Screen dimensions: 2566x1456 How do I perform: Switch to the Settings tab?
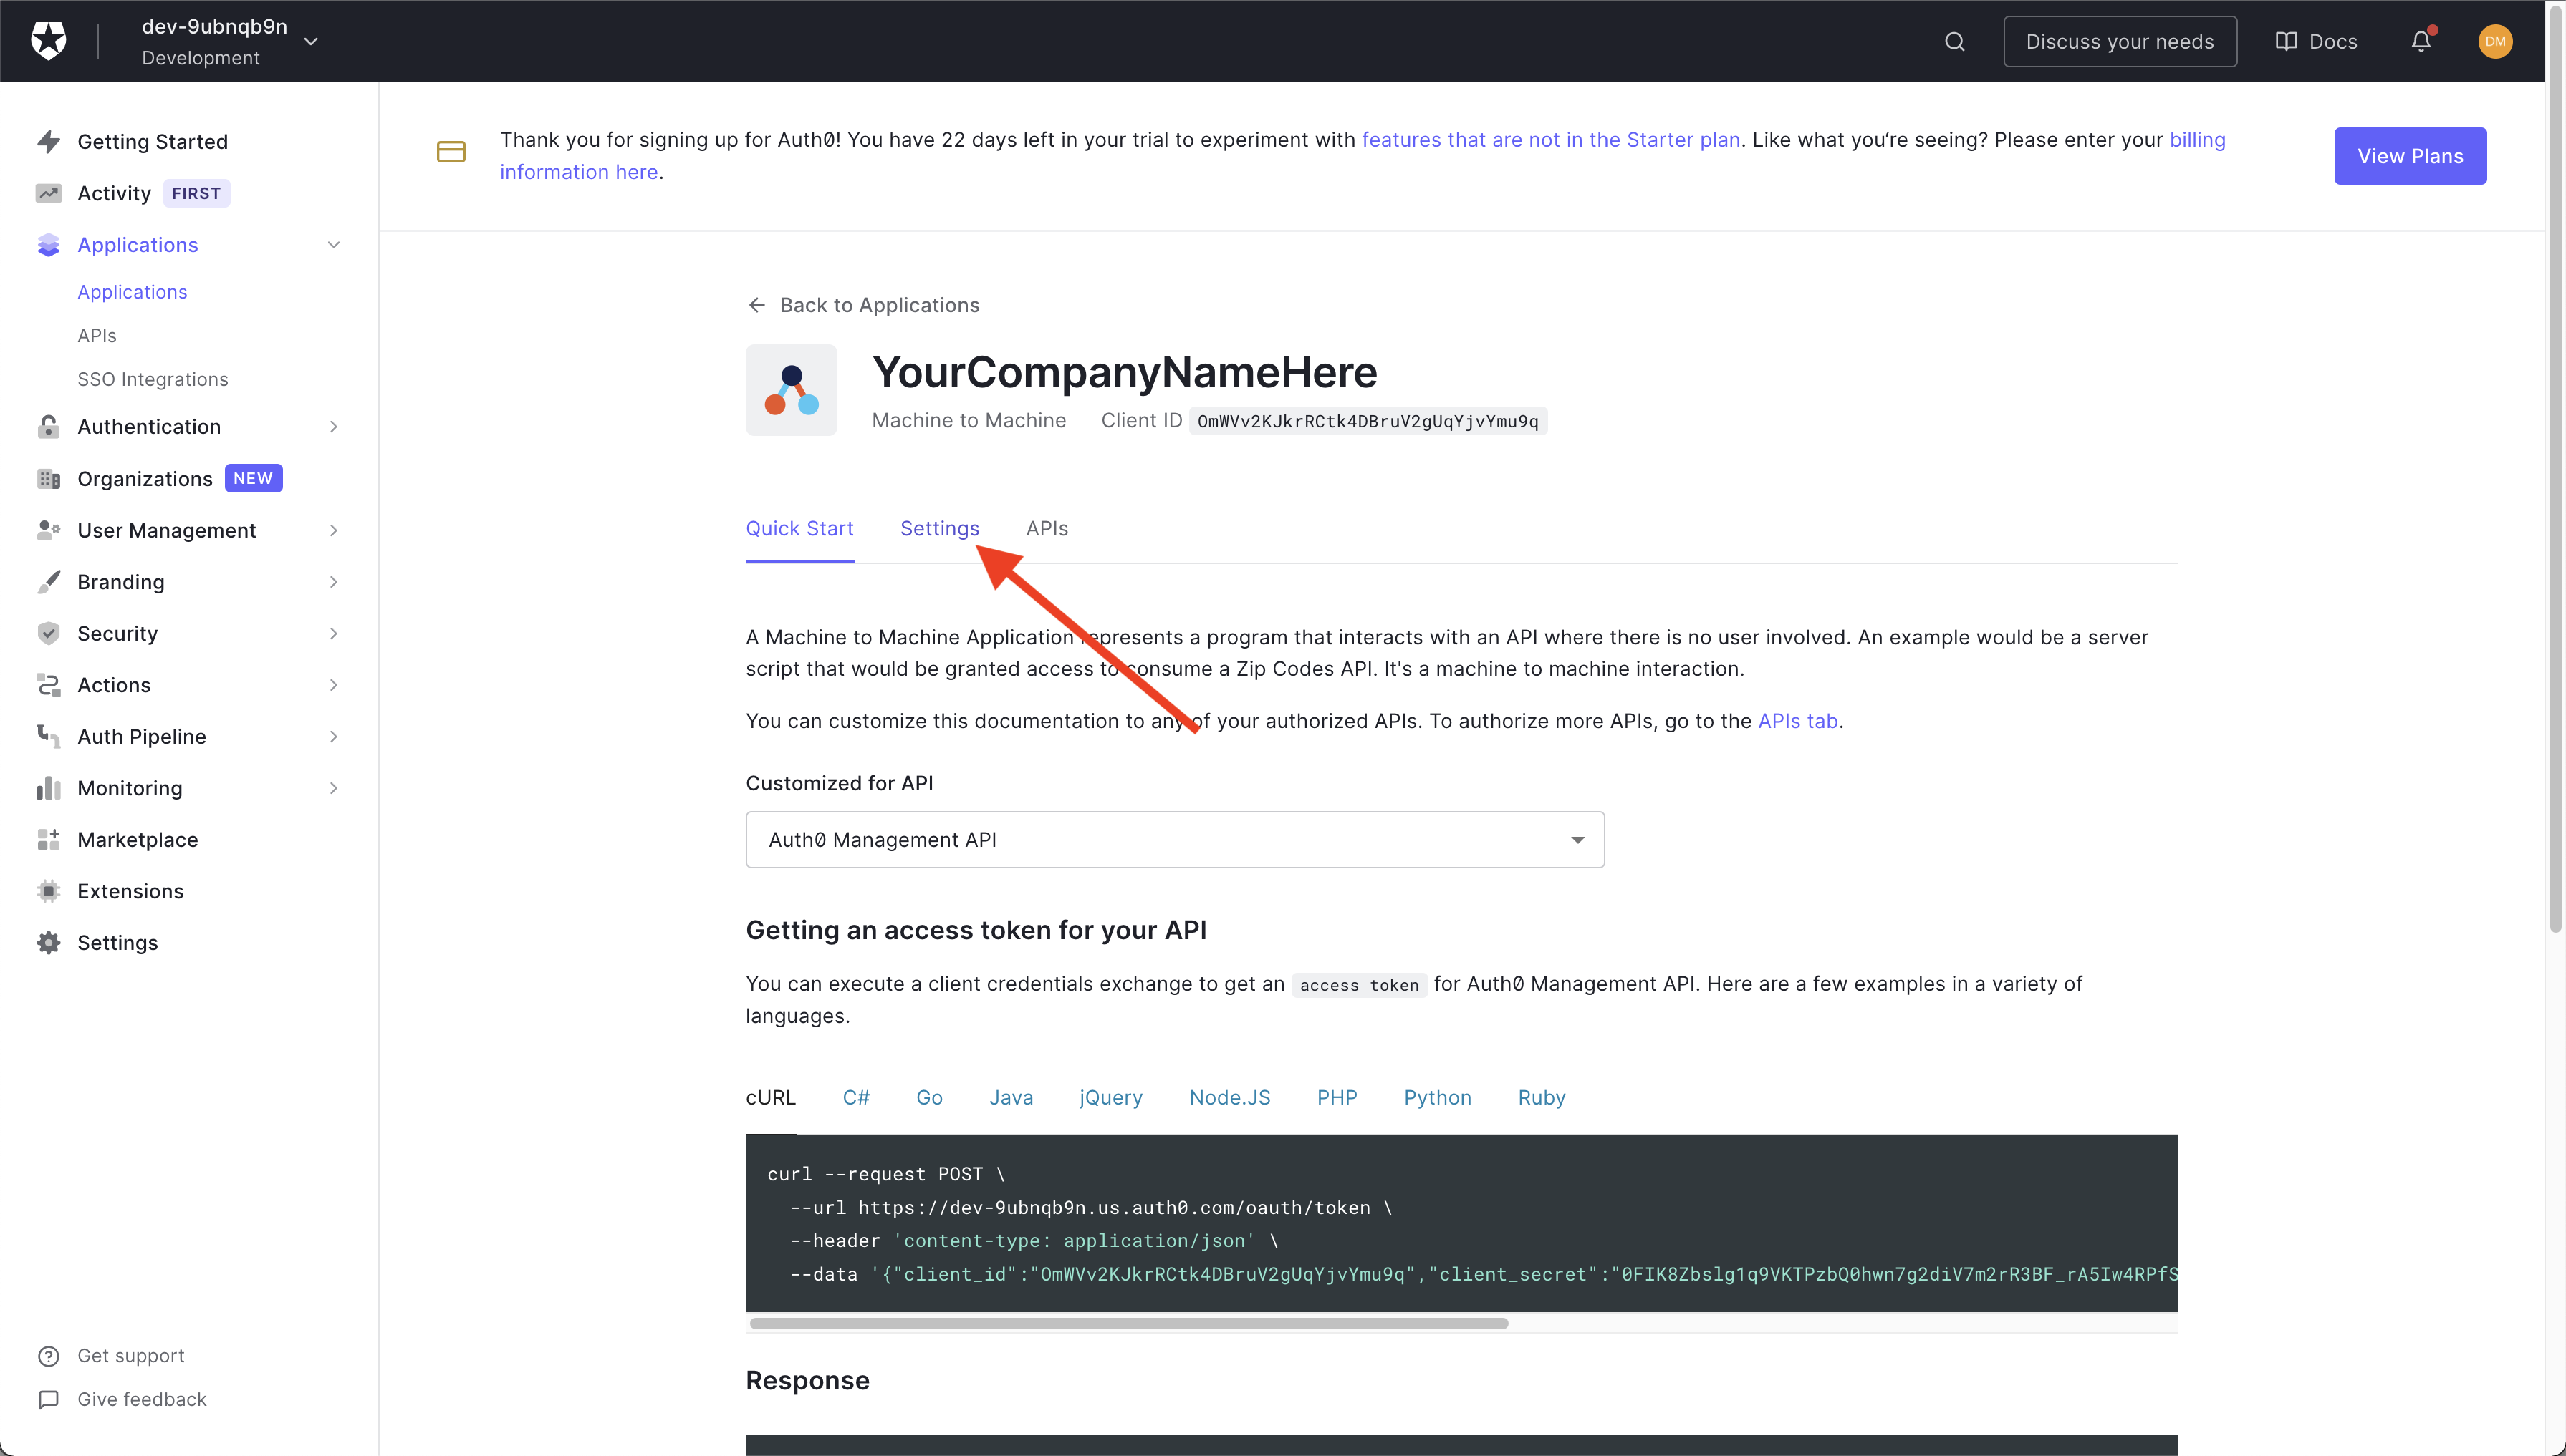938,528
